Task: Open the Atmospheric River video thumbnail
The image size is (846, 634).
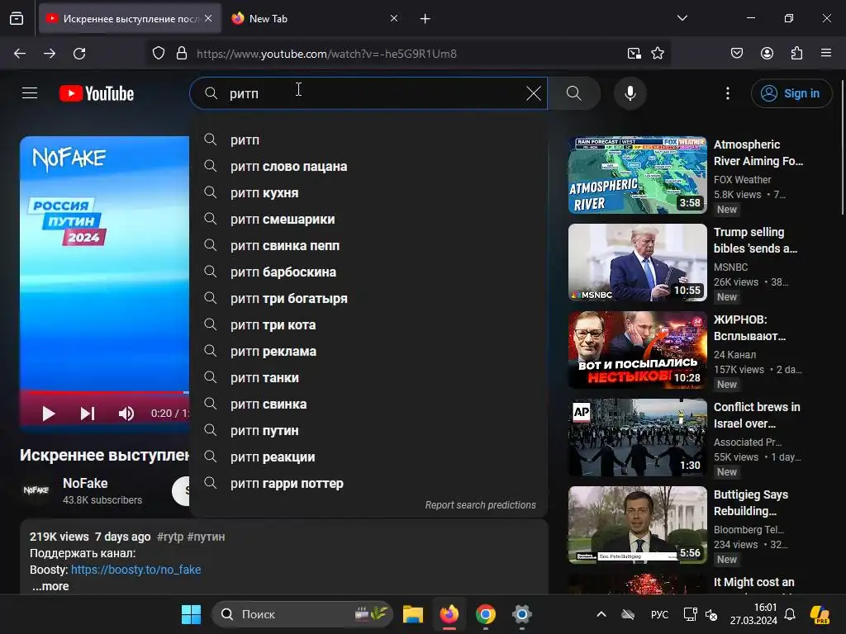Action: pyautogui.click(x=637, y=175)
